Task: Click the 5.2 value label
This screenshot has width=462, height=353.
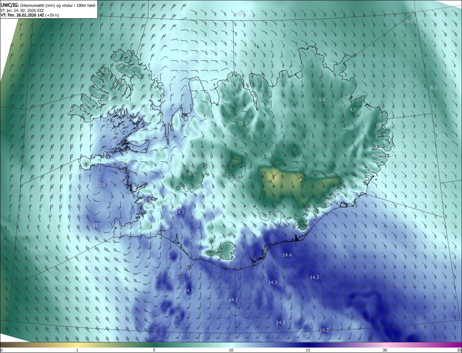Action: pos(187,172)
